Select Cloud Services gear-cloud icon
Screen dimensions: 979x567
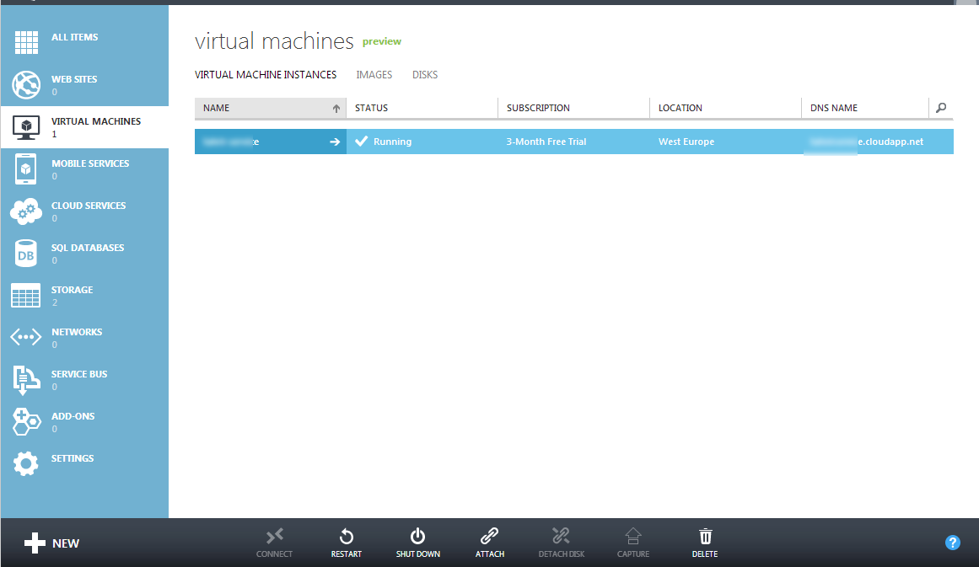pyautogui.click(x=26, y=211)
